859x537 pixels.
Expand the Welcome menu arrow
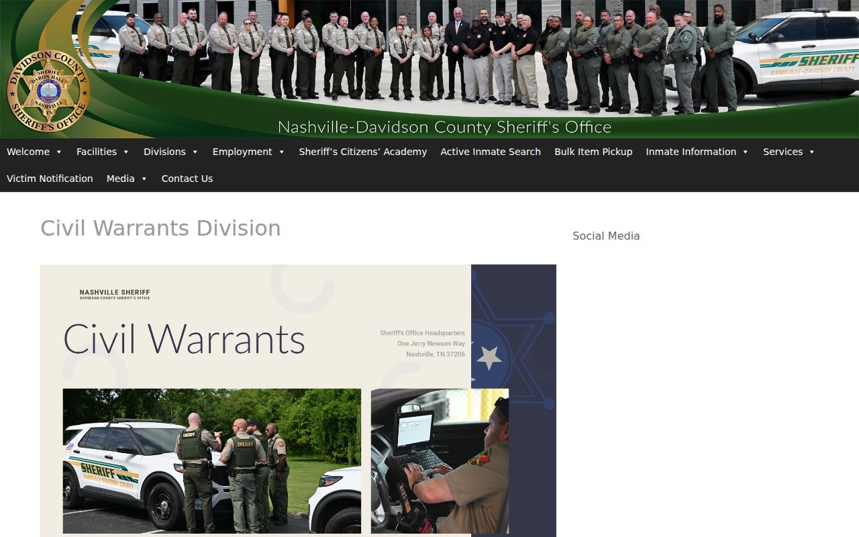coord(59,152)
